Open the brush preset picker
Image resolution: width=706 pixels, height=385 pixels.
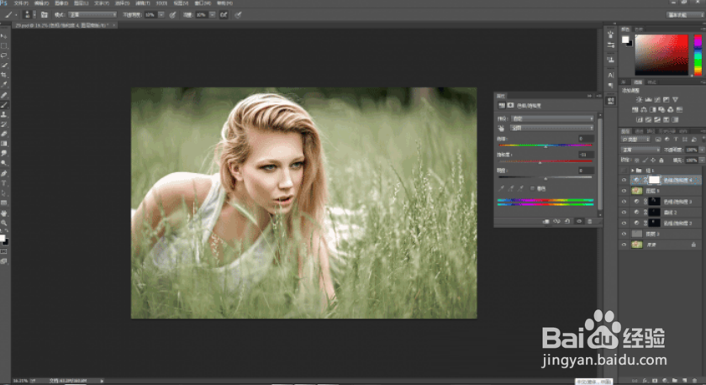pyautogui.click(x=29, y=15)
